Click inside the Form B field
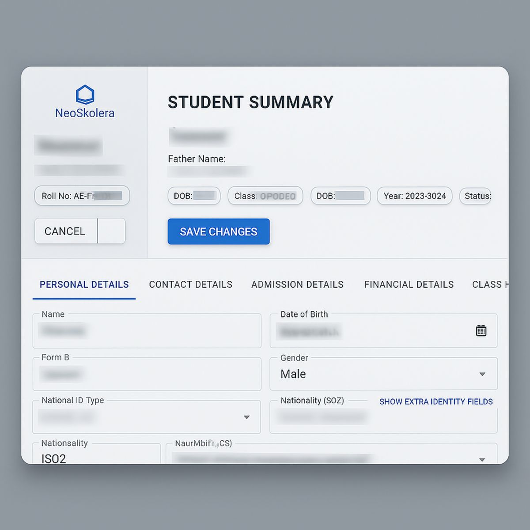This screenshot has height=530, width=530. tap(147, 375)
